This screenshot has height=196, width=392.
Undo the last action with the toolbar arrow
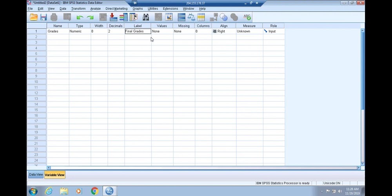pyautogui.click(x=80, y=17)
